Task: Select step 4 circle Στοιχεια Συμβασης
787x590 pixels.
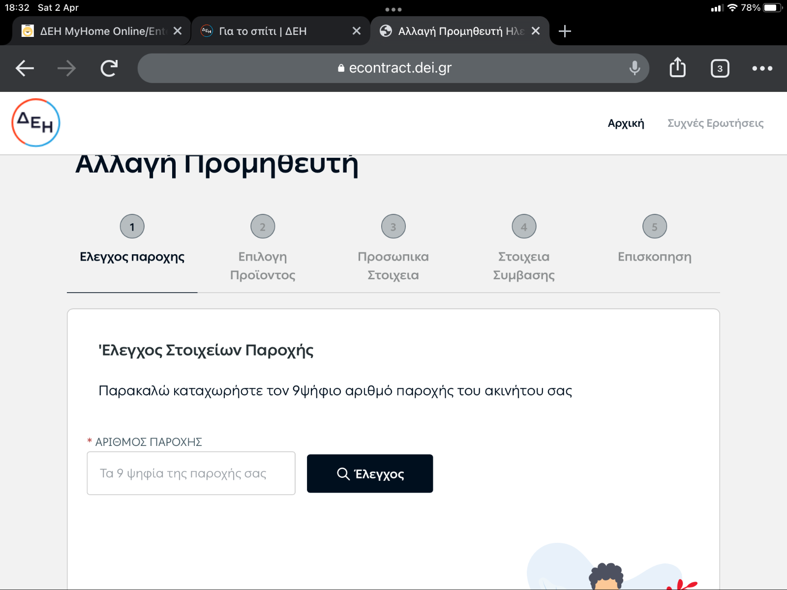Action: (x=524, y=227)
